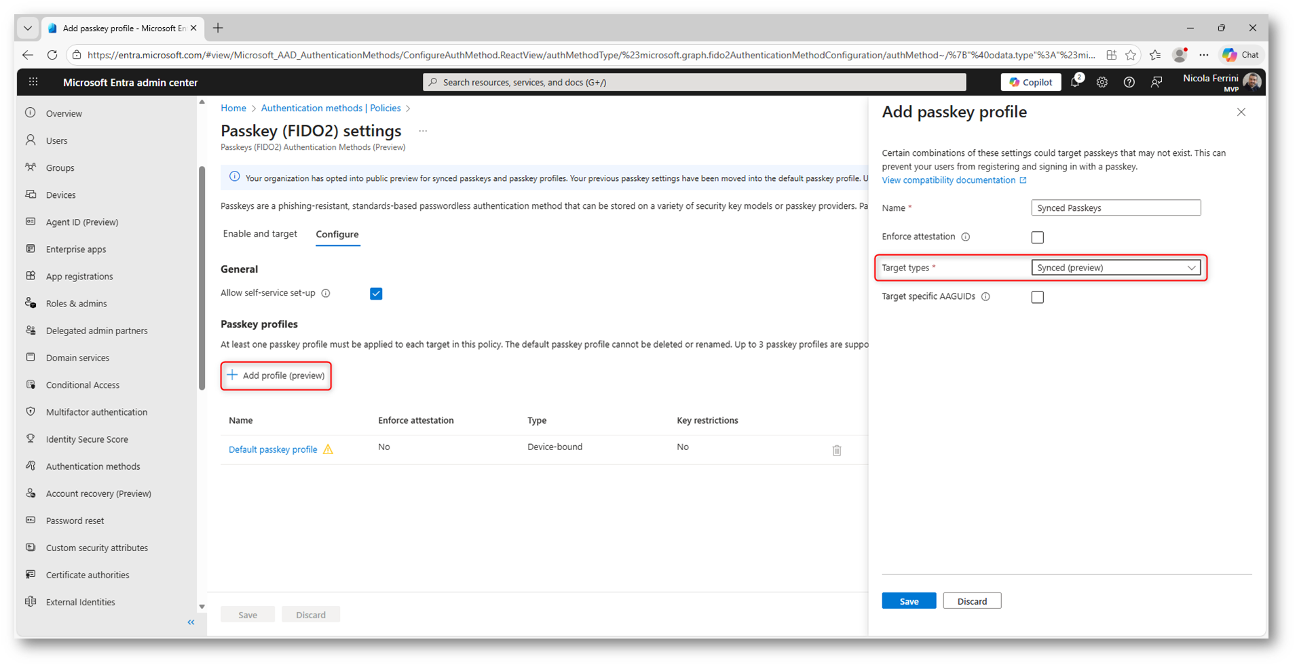1297x667 pixels.
Task: Open the notifications bell icon
Action: coord(1074,82)
